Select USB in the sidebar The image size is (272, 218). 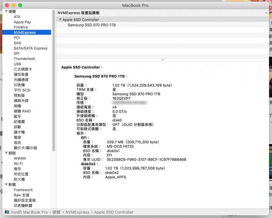point(17,64)
